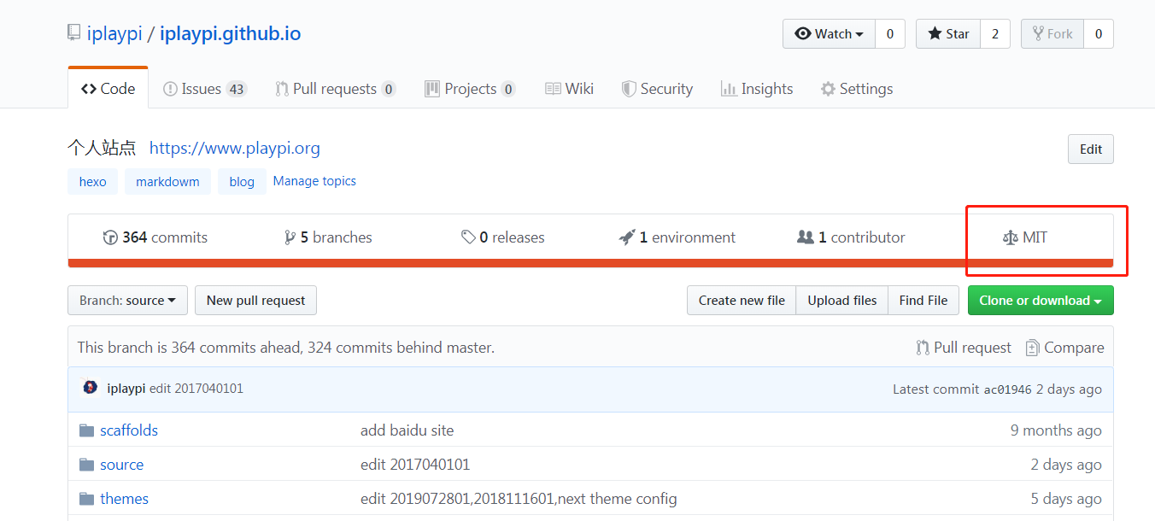Click the Issues exclamation icon
This screenshot has height=521, width=1155.
(x=170, y=89)
